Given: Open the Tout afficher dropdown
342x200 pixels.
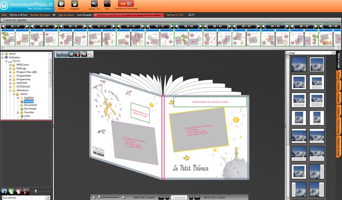Looking at the screenshot, I should click(48, 198).
